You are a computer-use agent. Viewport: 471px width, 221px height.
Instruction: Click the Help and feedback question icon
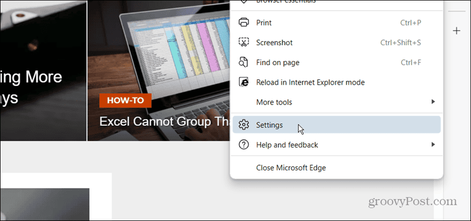click(244, 145)
